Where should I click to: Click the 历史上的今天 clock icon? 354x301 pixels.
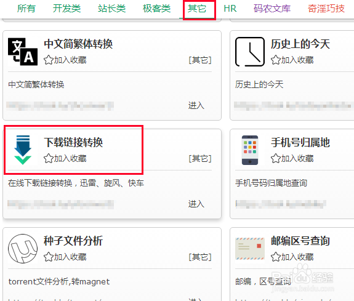(x=250, y=52)
